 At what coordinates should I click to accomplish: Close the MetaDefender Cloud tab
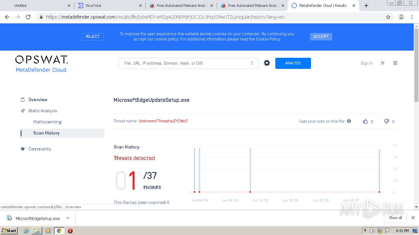click(354, 6)
